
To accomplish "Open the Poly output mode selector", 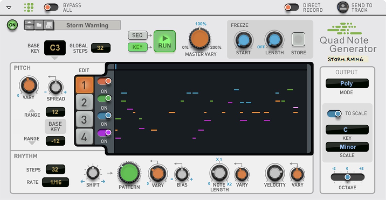I will coord(347,83).
